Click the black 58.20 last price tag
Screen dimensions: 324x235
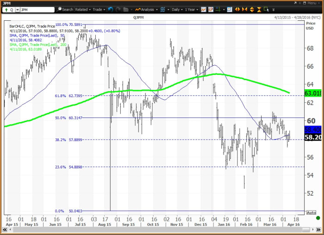coord(313,137)
